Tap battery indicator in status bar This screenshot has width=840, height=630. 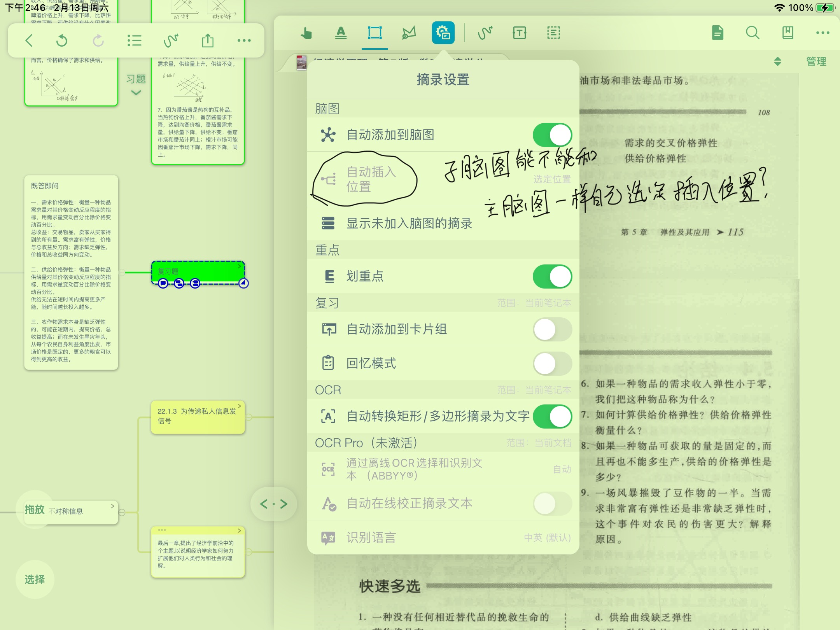tap(825, 8)
